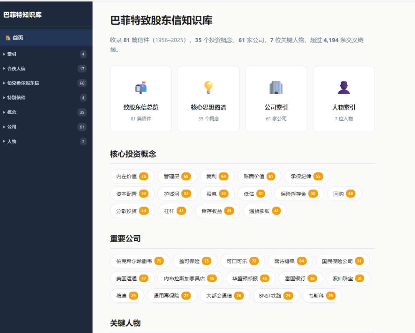Screen dimensions: 415x333
Task: Open the 内布拉斯加家具店 company tag
Action: coord(190,278)
